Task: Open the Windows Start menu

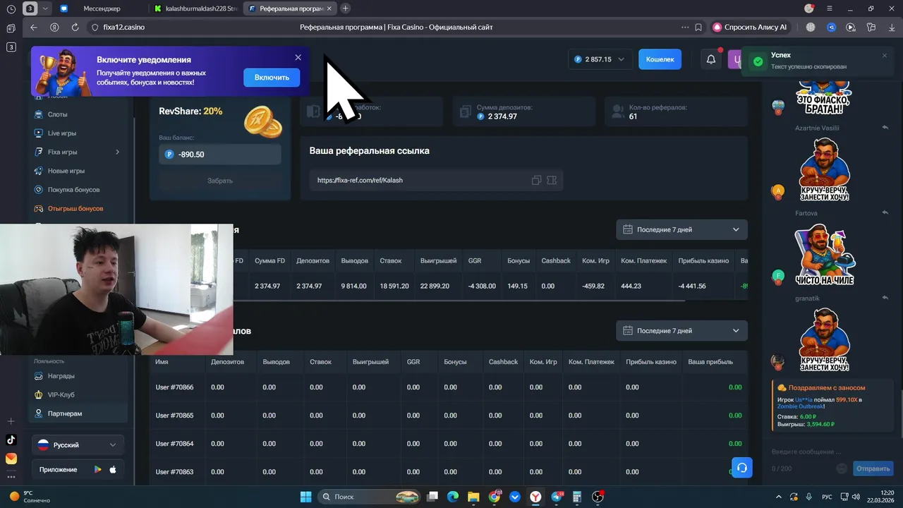Action: 306,497
